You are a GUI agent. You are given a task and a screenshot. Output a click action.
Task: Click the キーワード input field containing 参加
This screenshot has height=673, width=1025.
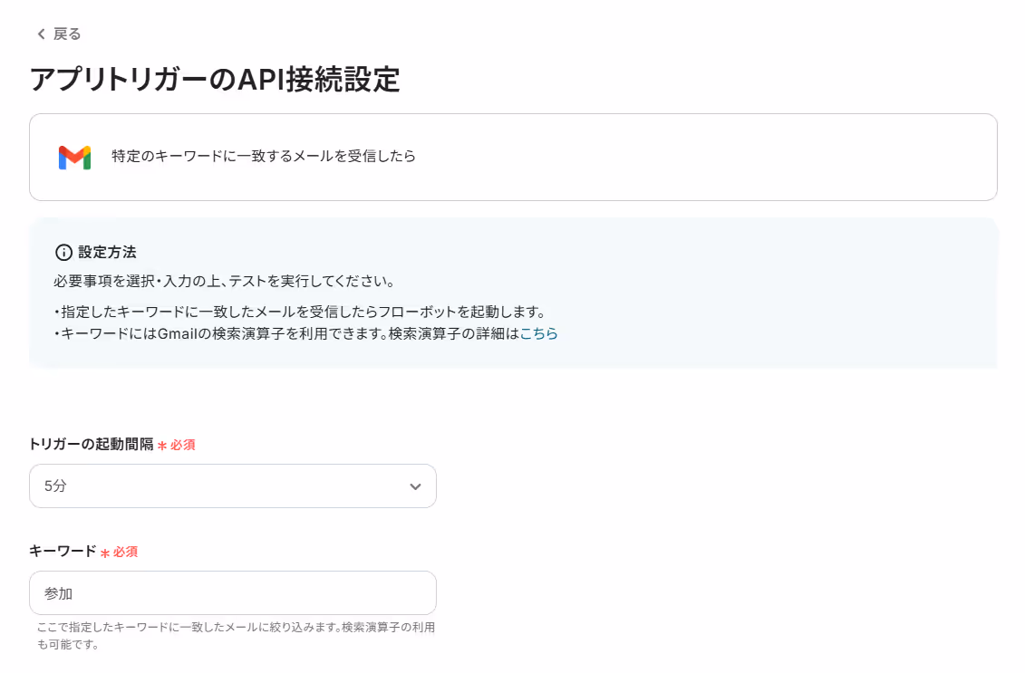click(x=233, y=593)
